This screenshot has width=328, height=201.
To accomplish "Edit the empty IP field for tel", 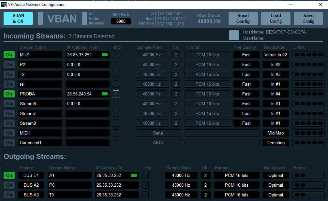I will coord(87,84).
